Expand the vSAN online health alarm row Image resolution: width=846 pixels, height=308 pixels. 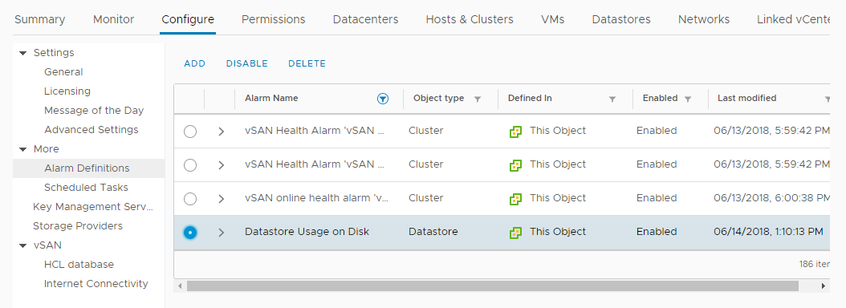tap(221, 199)
